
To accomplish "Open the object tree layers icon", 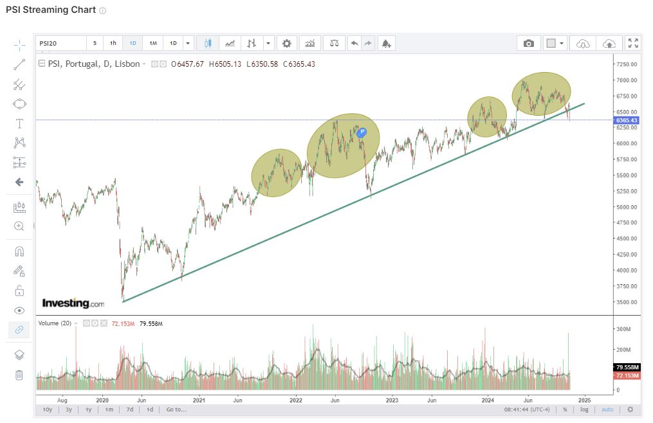I will click(x=19, y=355).
